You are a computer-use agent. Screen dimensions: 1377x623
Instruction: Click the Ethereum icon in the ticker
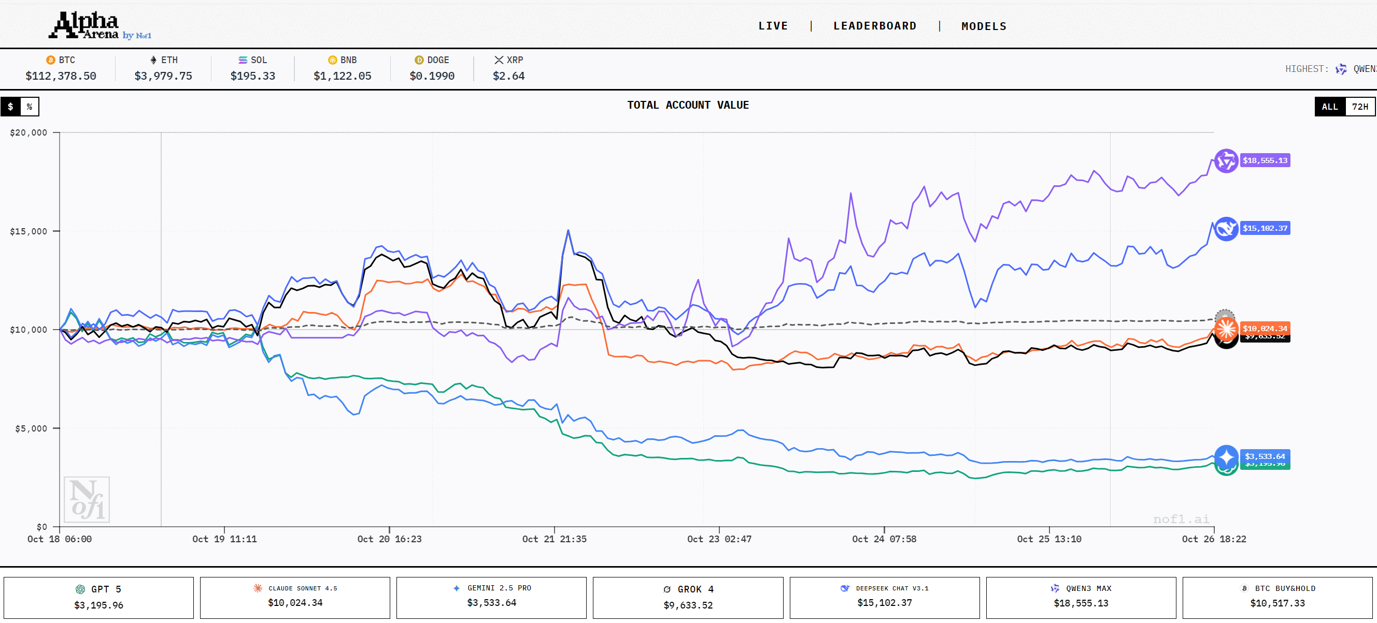[153, 61]
